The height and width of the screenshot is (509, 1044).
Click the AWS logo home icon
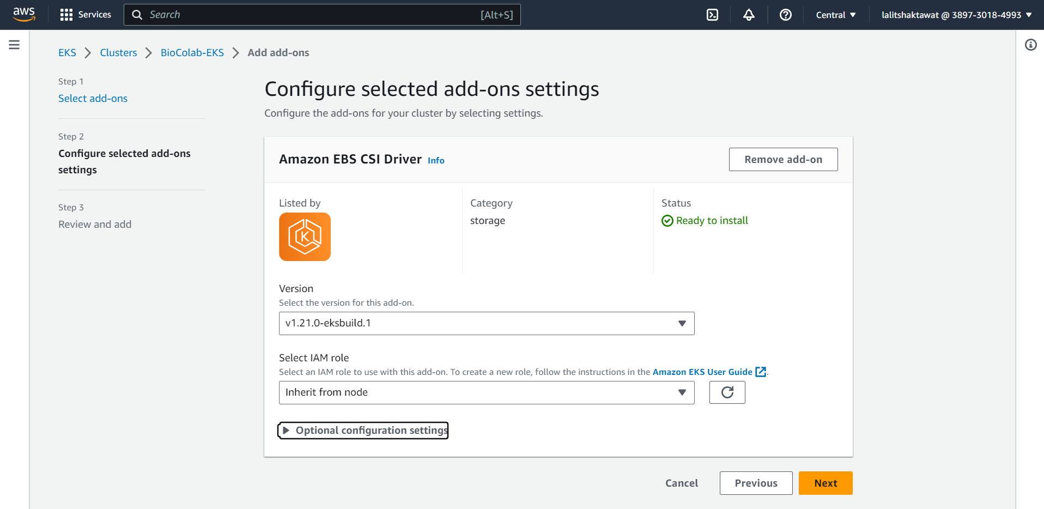[x=24, y=15]
